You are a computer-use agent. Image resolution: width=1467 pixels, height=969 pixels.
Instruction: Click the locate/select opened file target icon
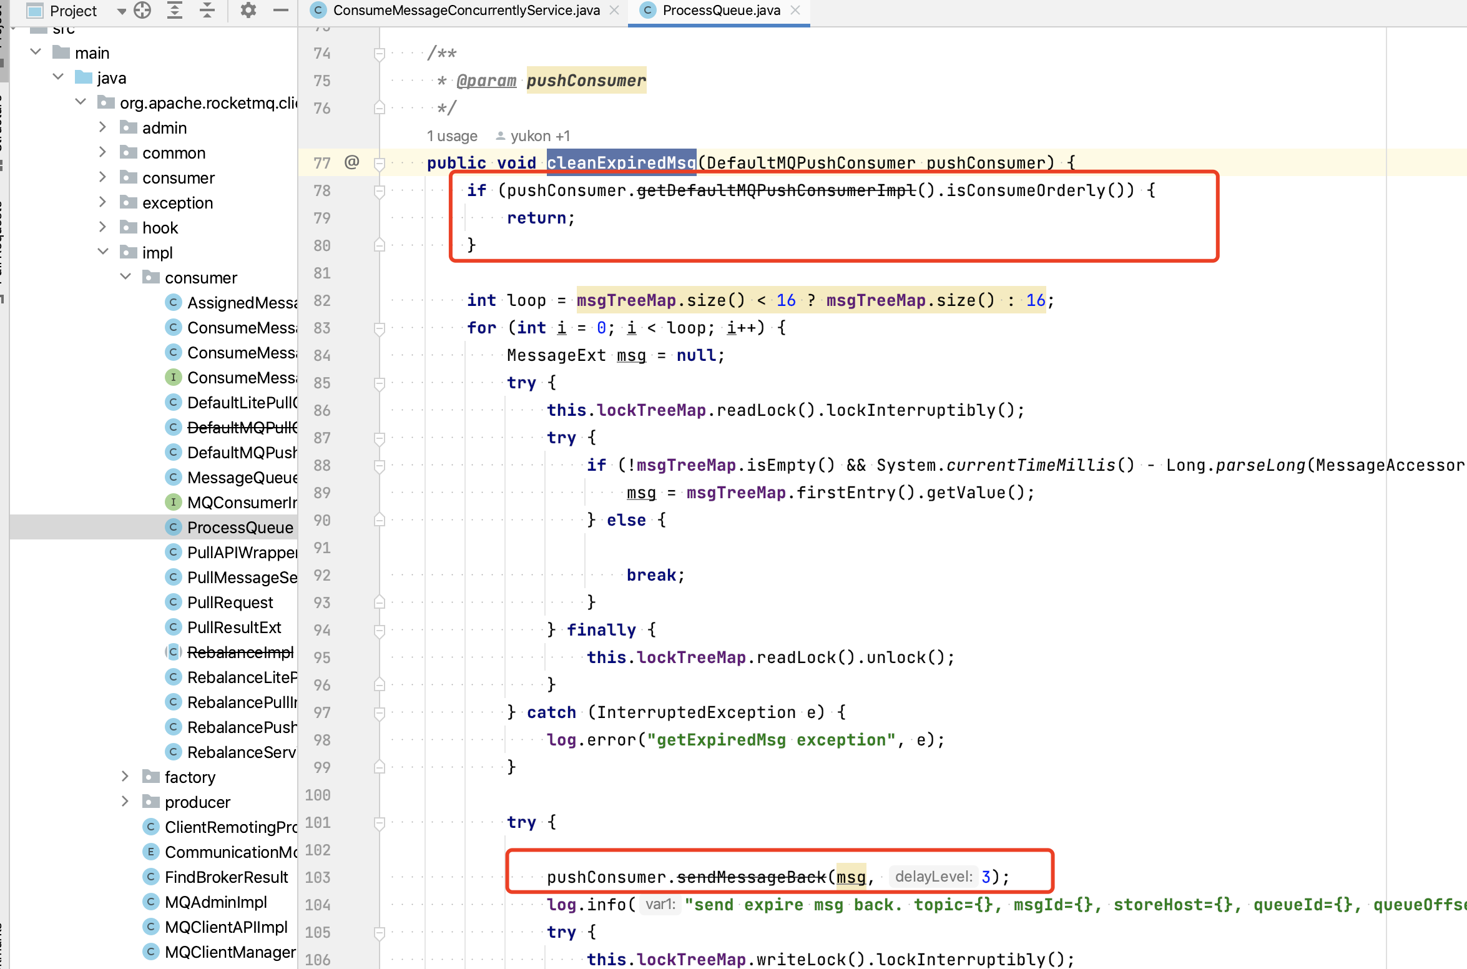click(142, 11)
